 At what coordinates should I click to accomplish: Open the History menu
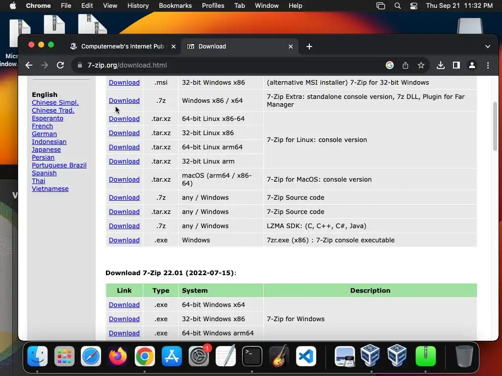(138, 5)
